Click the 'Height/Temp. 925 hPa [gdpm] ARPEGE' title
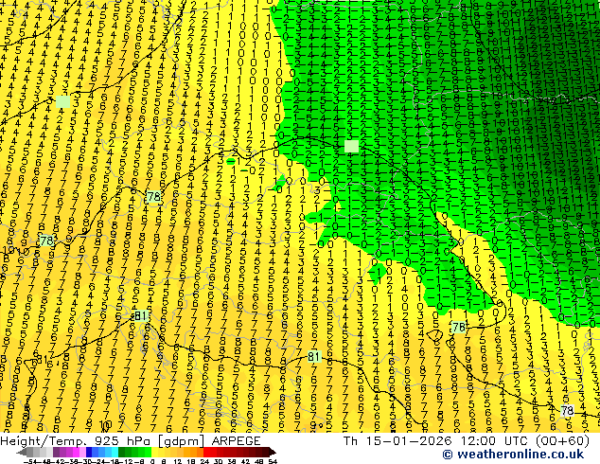This screenshot has height=464, width=600. click(131, 440)
